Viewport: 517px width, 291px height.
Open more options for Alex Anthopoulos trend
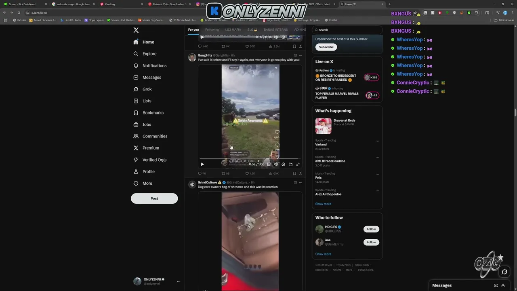377,191
